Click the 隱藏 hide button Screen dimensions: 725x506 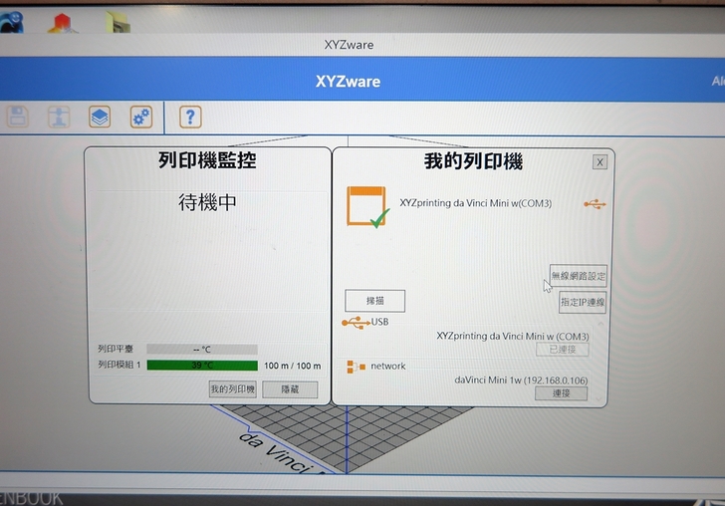click(x=290, y=389)
